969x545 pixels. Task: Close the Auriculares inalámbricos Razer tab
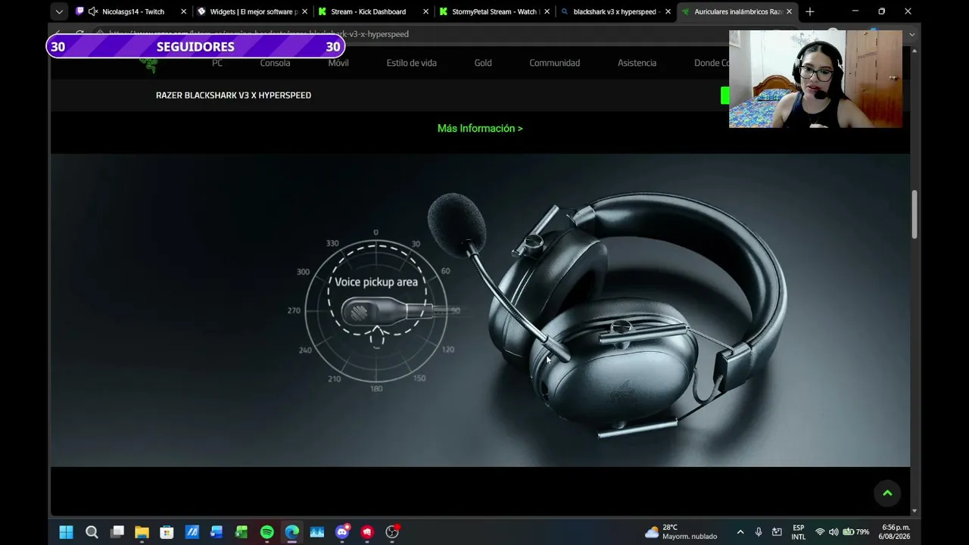789,12
